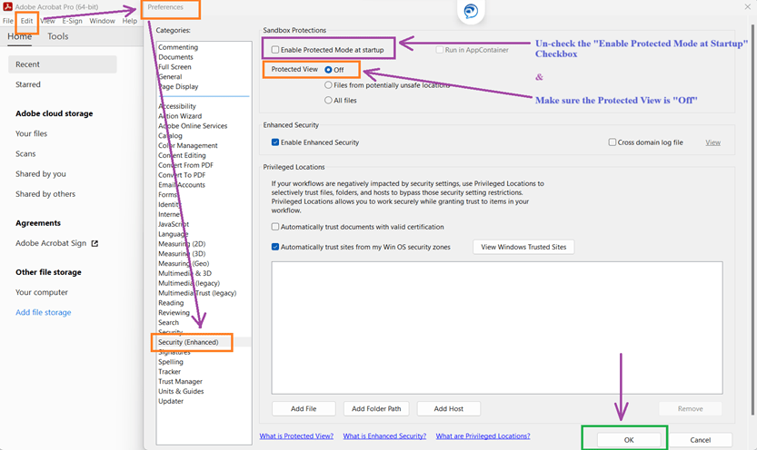Toggle Enable Enhanced Security checkbox
The height and width of the screenshot is (450, 757).
coord(275,142)
